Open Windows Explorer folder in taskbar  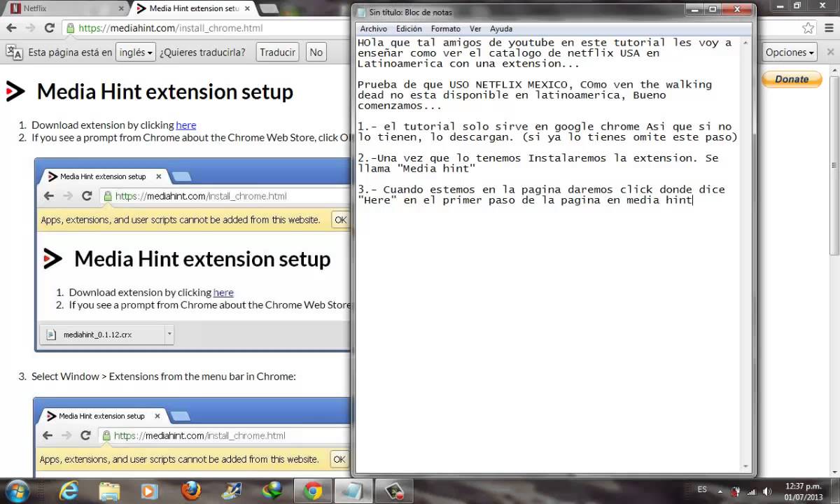coord(109,491)
